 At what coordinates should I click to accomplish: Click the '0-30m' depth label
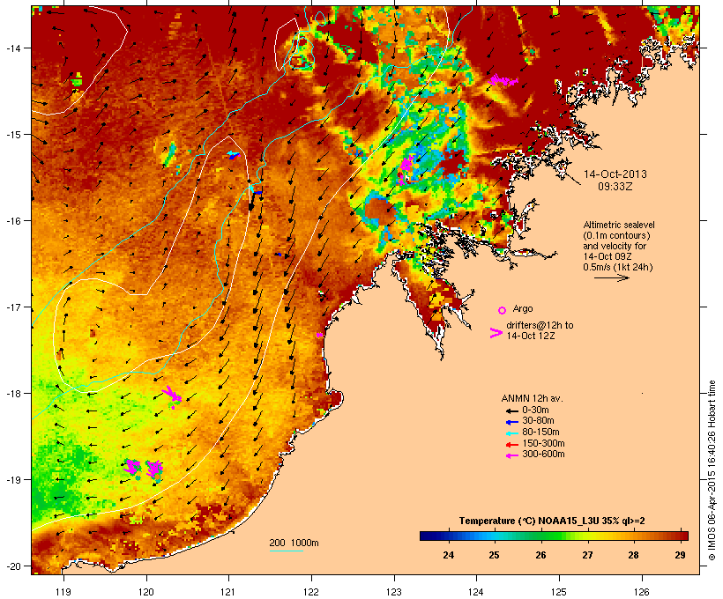pyautogui.click(x=535, y=410)
